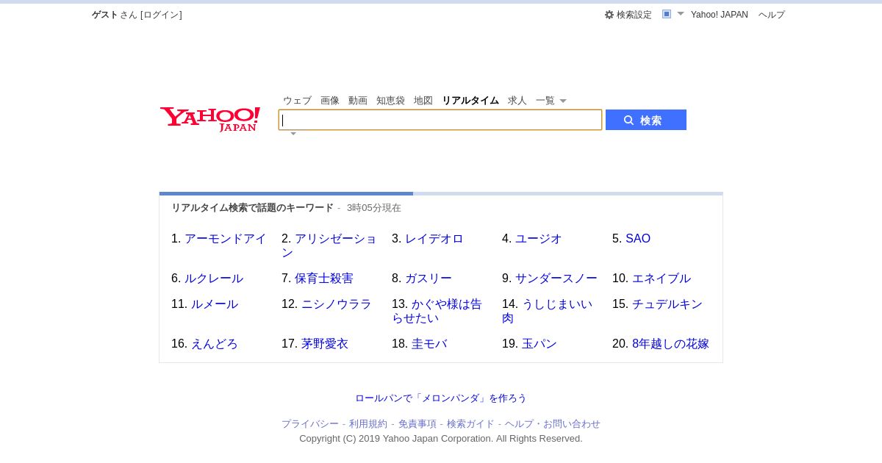The height and width of the screenshot is (463, 882).
Task: Open the 検索ガイド footer link
Action: click(470, 424)
